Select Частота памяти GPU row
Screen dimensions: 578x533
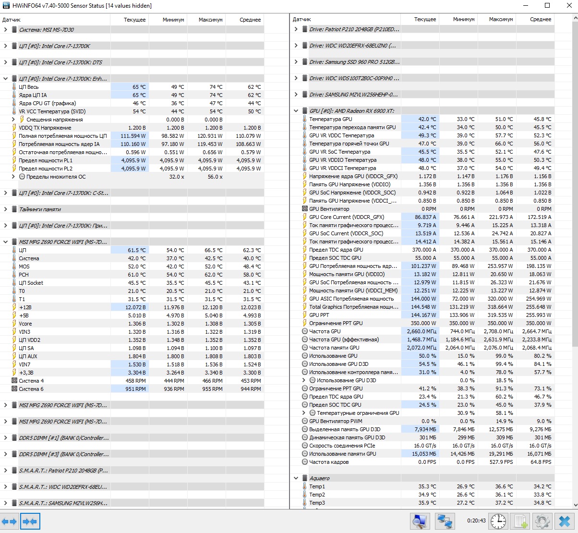tap(422, 348)
